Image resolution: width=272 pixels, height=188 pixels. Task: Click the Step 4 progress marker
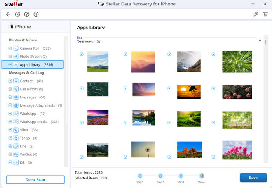click(x=201, y=176)
